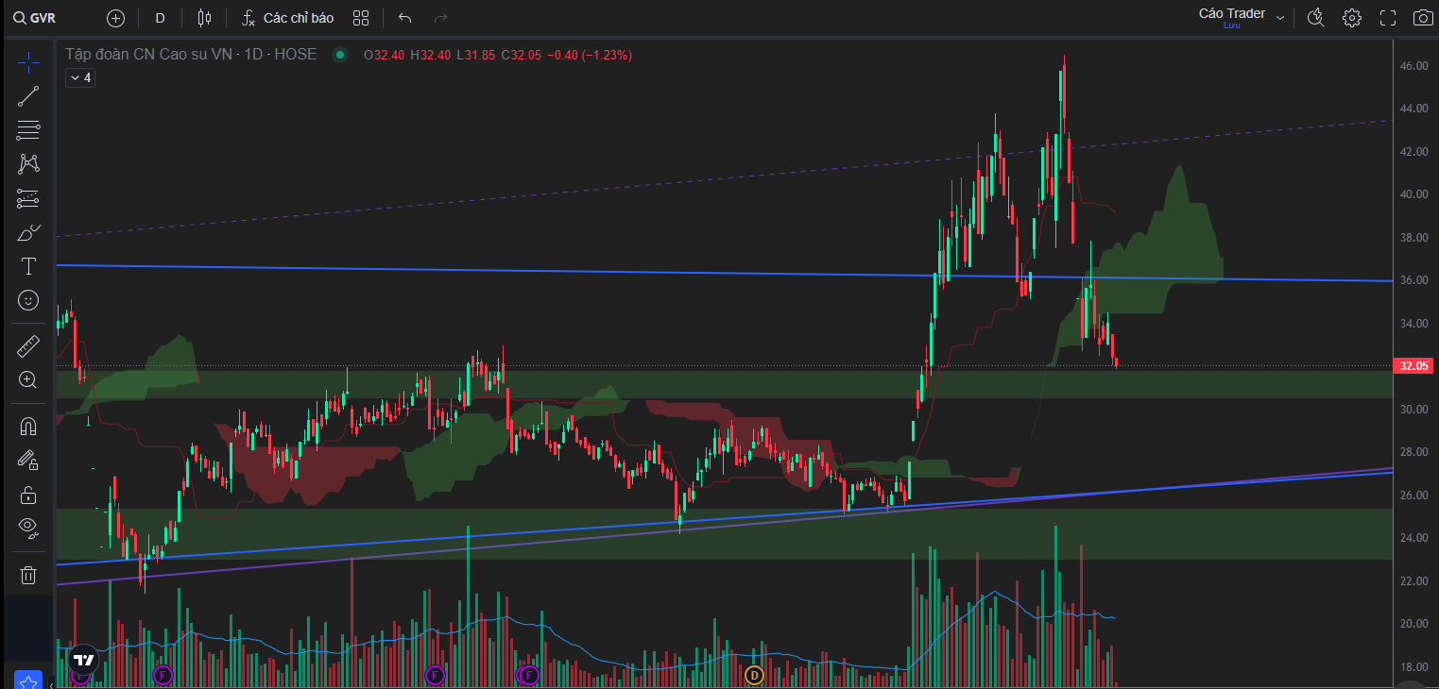Click the low value L31.85
1439x689 pixels.
pyautogui.click(x=476, y=55)
